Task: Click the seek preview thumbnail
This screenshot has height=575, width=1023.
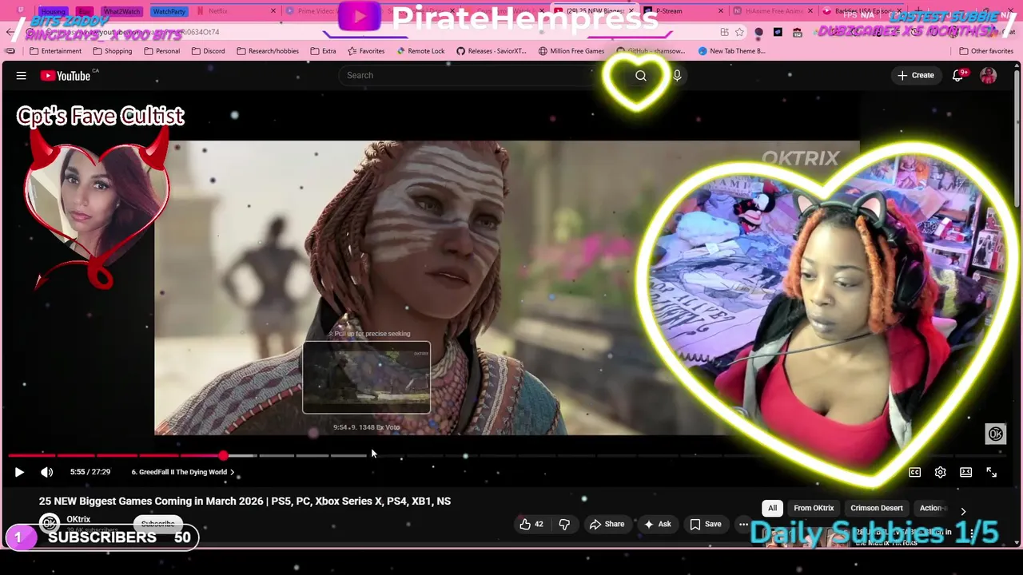Action: (x=366, y=377)
